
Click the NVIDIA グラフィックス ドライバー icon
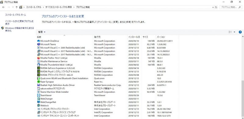[39, 75]
